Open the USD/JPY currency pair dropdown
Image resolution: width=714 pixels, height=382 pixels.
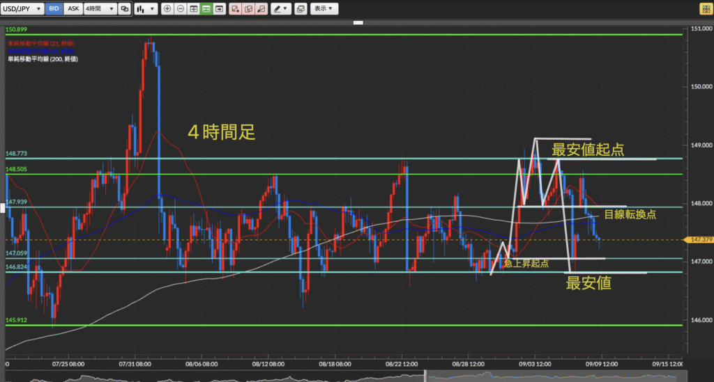click(x=22, y=8)
